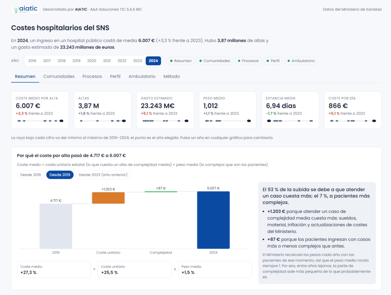The image size is (391, 295).
Task: Click the Coste medio por alta card
Action: tap(40, 110)
